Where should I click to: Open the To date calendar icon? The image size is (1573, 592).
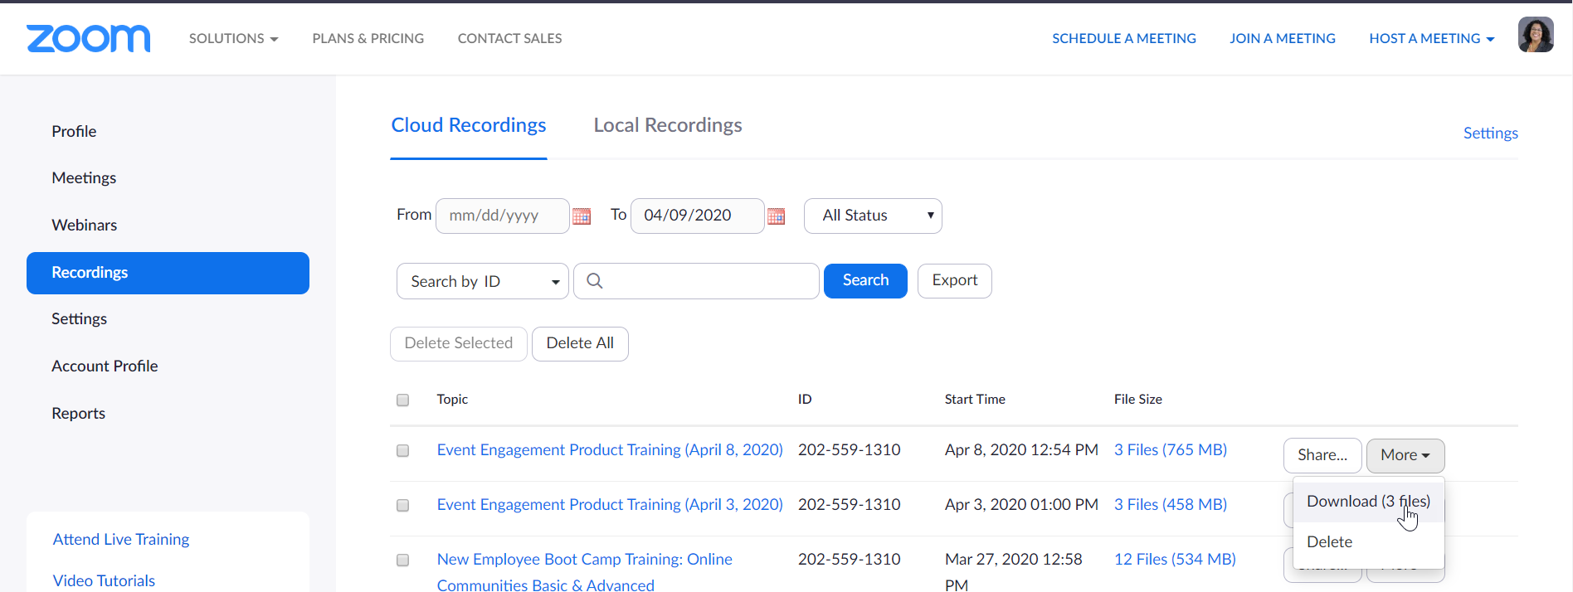(x=776, y=216)
